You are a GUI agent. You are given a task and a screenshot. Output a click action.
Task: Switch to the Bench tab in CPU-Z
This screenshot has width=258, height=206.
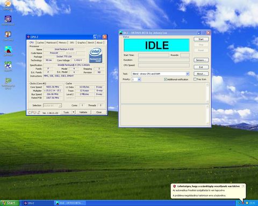(91, 42)
